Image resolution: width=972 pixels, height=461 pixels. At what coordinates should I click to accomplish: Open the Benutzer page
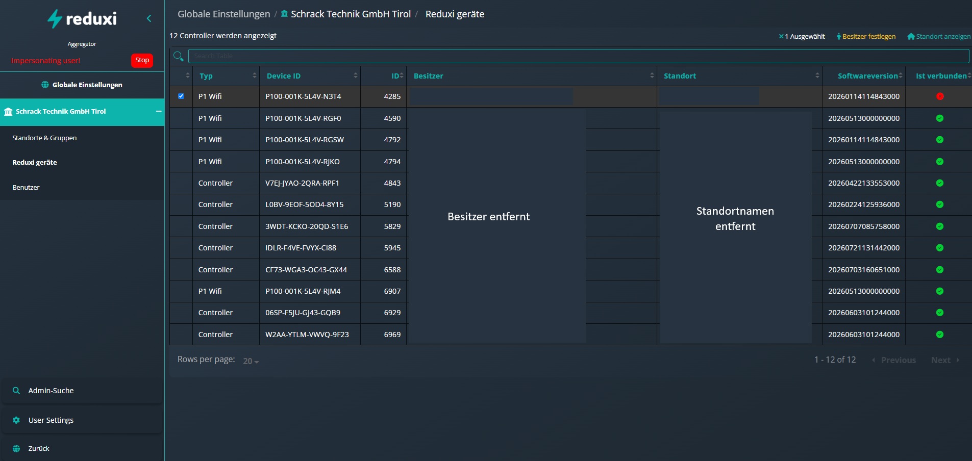click(x=26, y=187)
